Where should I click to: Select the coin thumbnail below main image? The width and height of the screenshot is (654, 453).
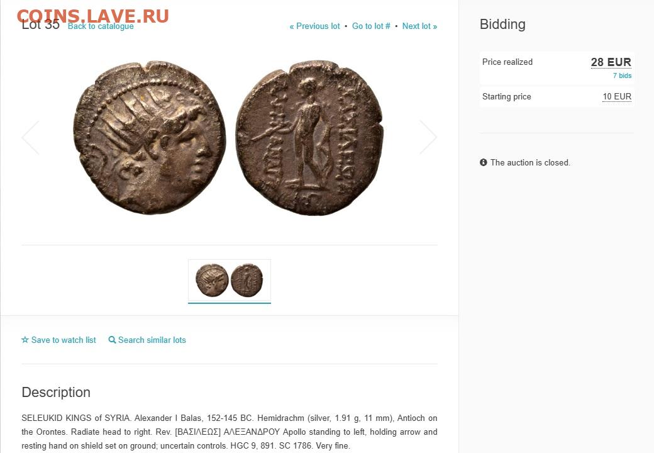click(230, 281)
